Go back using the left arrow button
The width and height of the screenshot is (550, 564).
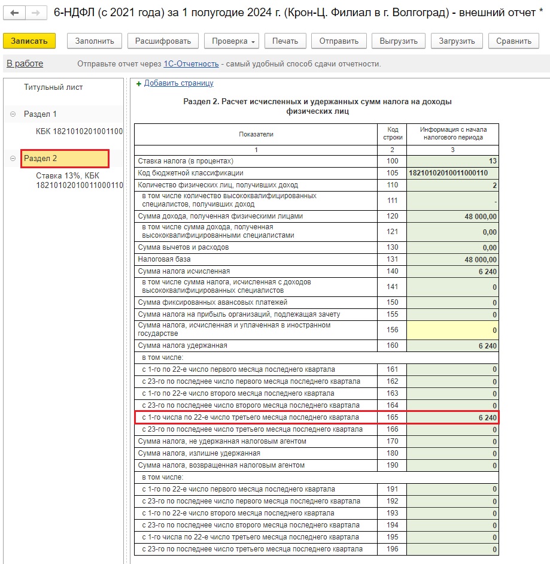14,13
